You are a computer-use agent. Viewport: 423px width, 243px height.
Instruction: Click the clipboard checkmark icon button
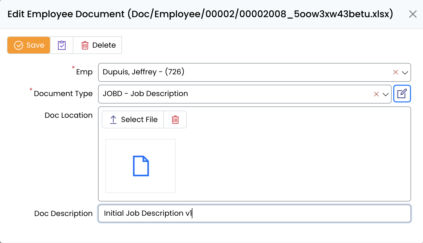point(62,45)
